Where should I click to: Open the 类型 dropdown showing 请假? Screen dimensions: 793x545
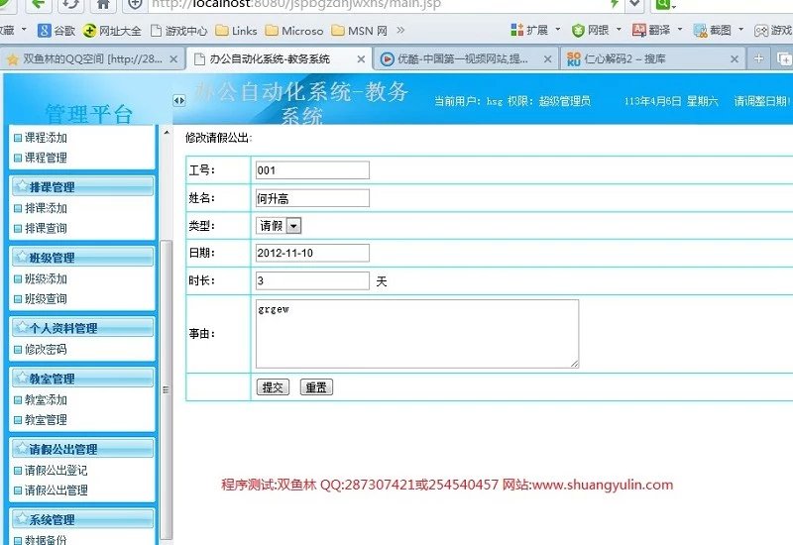(279, 226)
